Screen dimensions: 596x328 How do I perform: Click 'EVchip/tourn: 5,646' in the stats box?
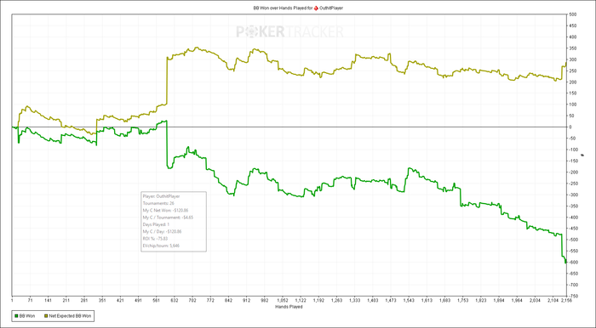(x=161, y=246)
